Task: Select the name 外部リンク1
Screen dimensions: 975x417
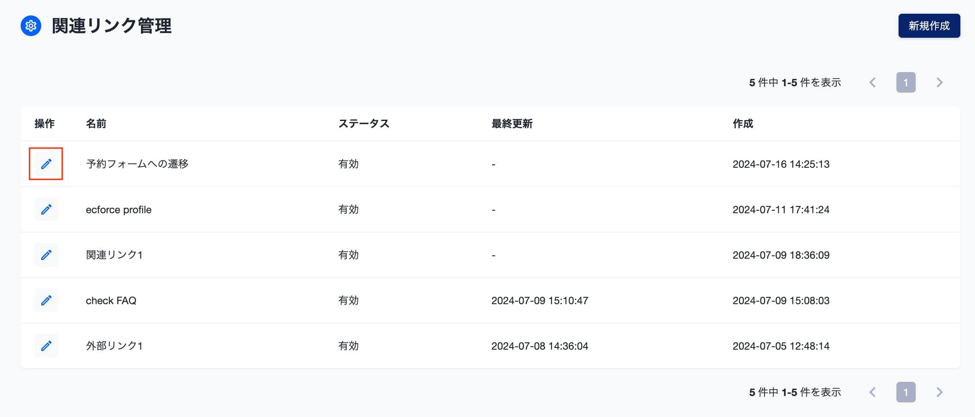Action: coord(114,346)
